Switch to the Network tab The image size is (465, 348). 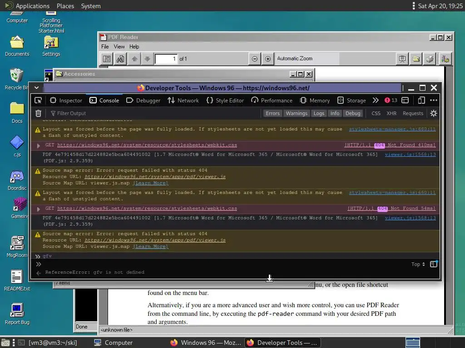pos(183,100)
